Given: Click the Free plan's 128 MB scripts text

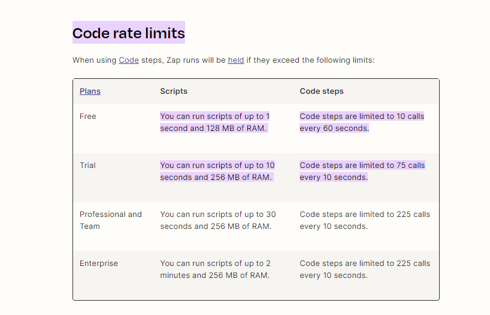Looking at the screenshot, I should pyautogui.click(x=213, y=123).
